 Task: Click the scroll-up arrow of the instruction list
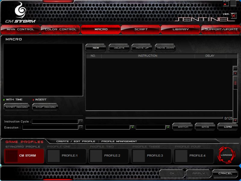tap(235, 73)
